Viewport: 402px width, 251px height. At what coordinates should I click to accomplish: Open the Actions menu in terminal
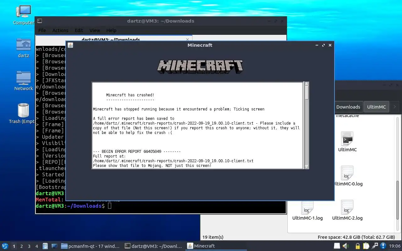click(x=60, y=30)
